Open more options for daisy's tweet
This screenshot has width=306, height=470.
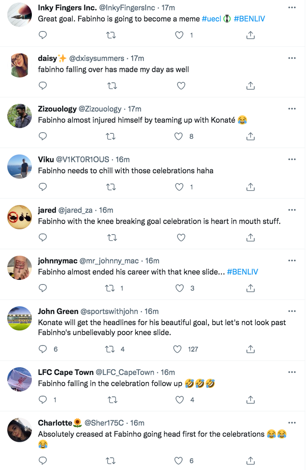pos(292,58)
